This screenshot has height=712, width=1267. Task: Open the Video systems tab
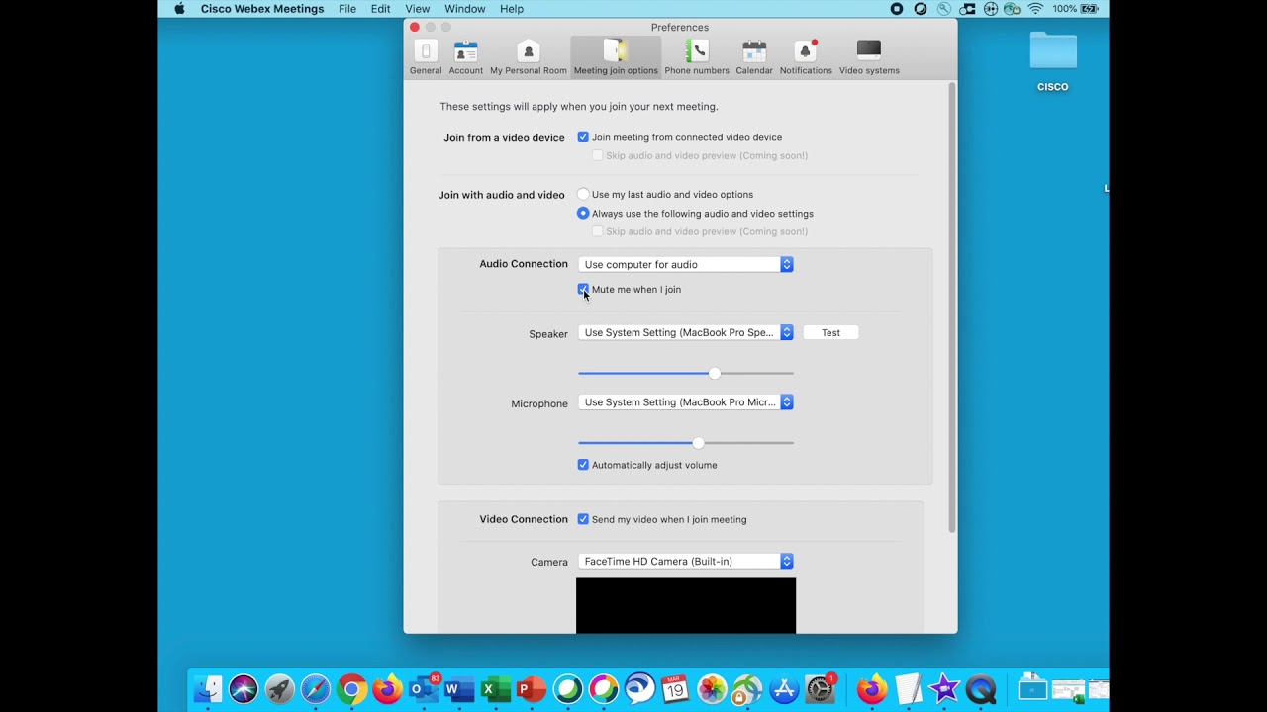pos(869,57)
